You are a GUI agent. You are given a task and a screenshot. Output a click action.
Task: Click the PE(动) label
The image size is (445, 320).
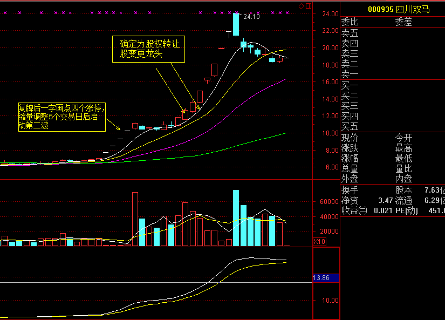click(406, 210)
